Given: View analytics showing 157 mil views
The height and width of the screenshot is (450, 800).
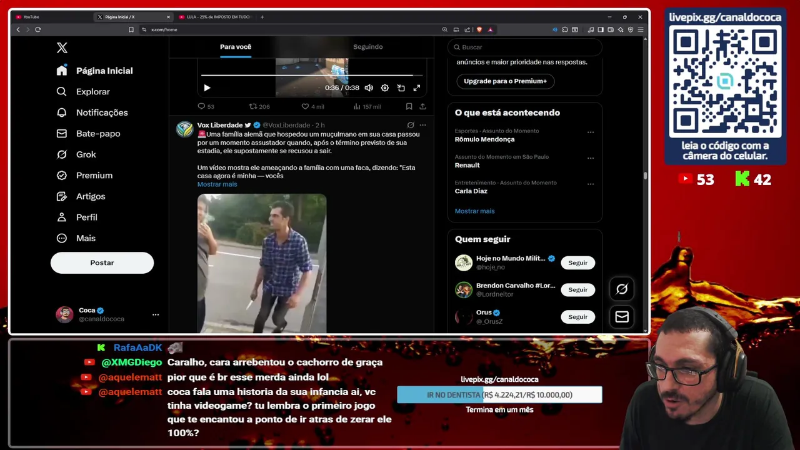Looking at the screenshot, I should tap(367, 106).
